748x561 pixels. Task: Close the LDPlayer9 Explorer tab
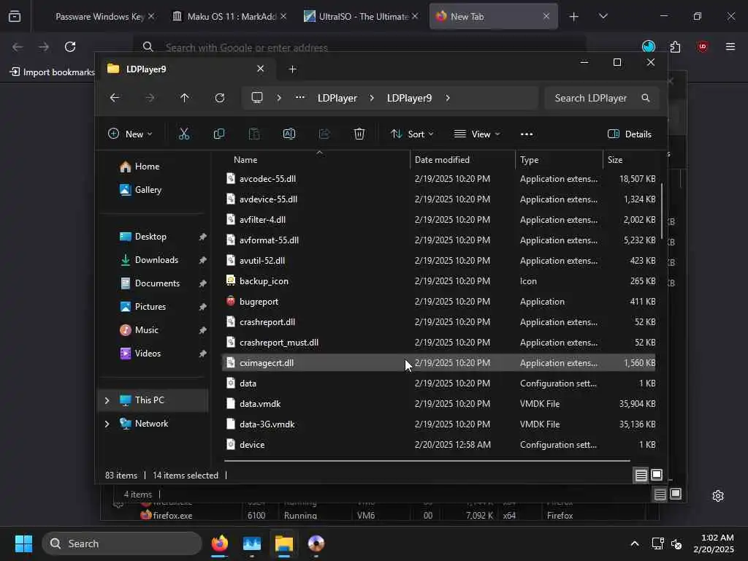pos(261,69)
